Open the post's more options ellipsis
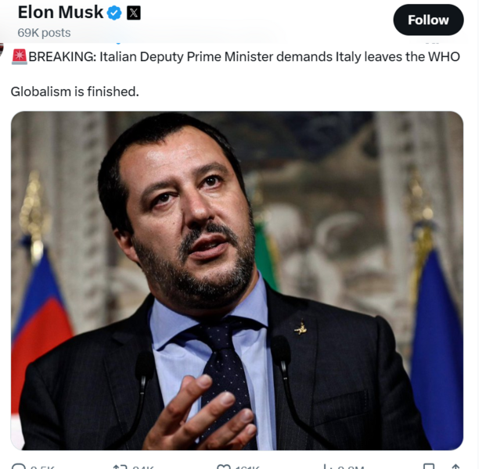Viewport: 486px width, 469px height. click(432, 43)
